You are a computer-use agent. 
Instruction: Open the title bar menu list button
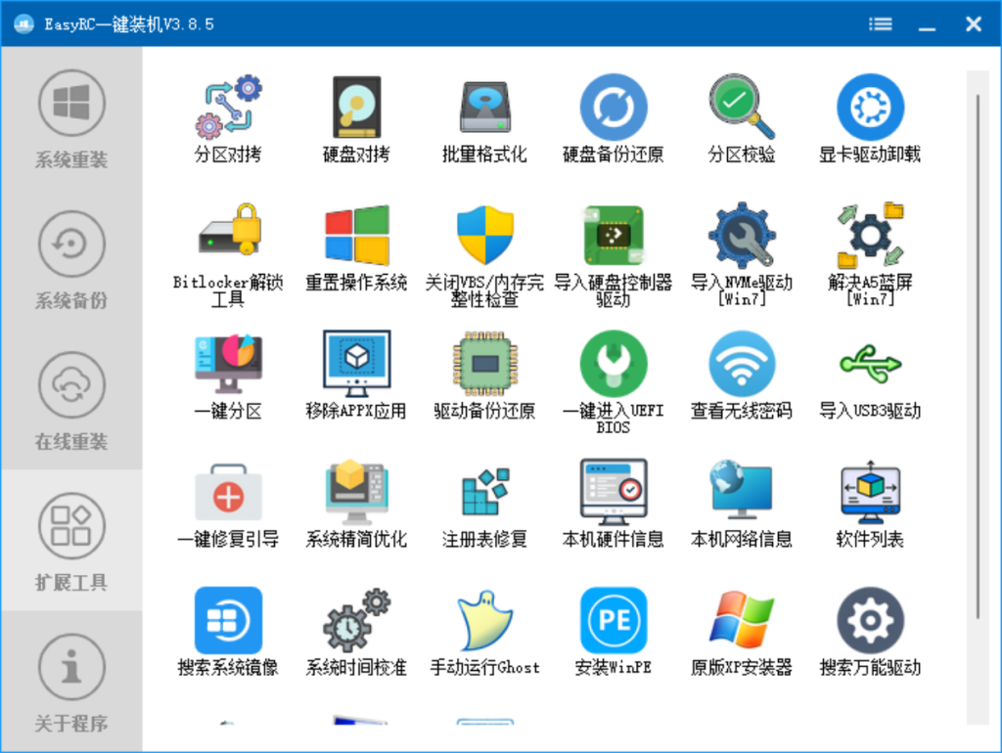click(881, 24)
